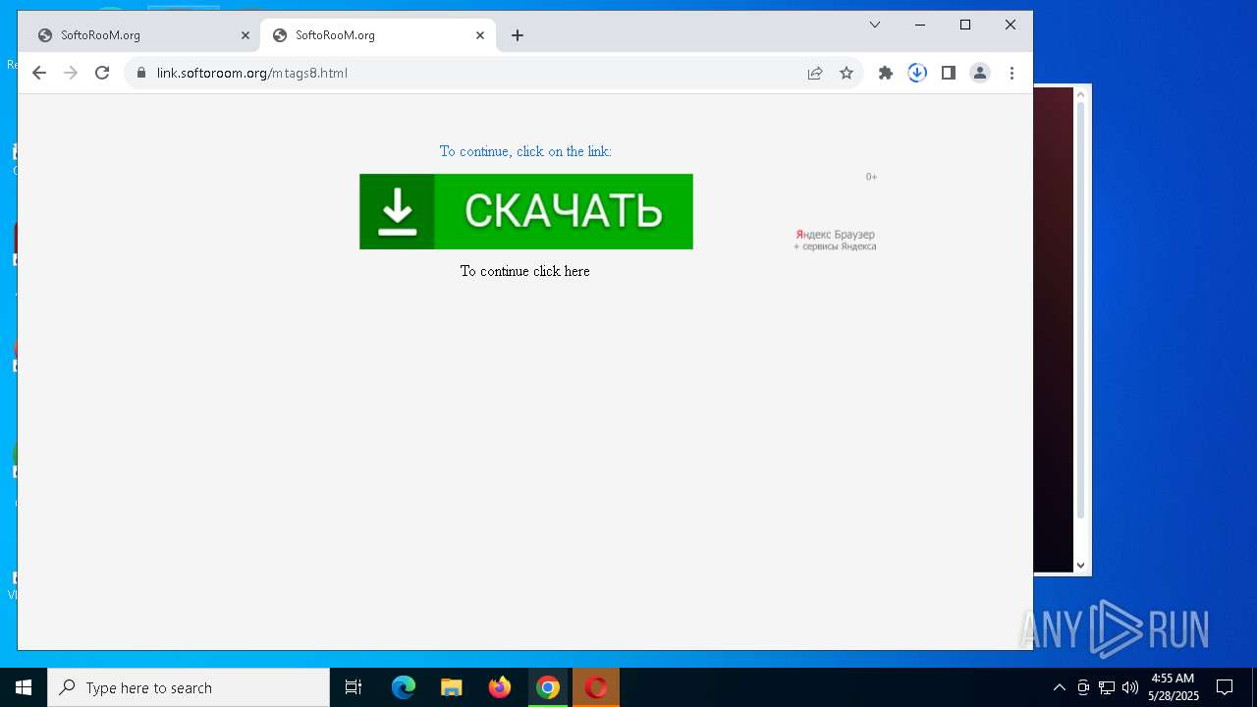This screenshot has width=1257, height=707.
Task: Show hidden system tray icons
Action: (1059, 687)
